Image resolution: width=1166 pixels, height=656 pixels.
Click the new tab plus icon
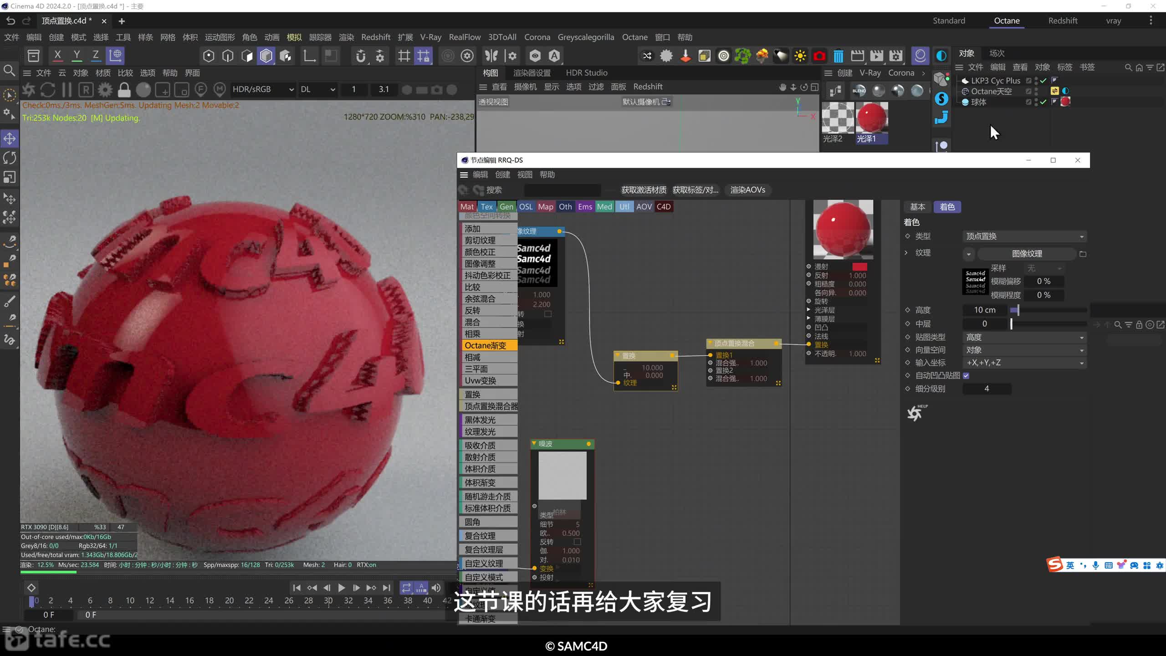coord(122,21)
